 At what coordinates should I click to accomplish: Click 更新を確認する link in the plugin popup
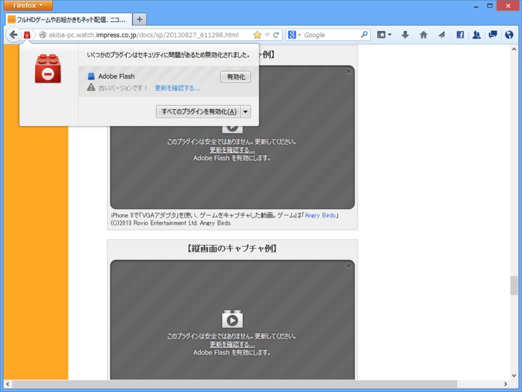[177, 88]
